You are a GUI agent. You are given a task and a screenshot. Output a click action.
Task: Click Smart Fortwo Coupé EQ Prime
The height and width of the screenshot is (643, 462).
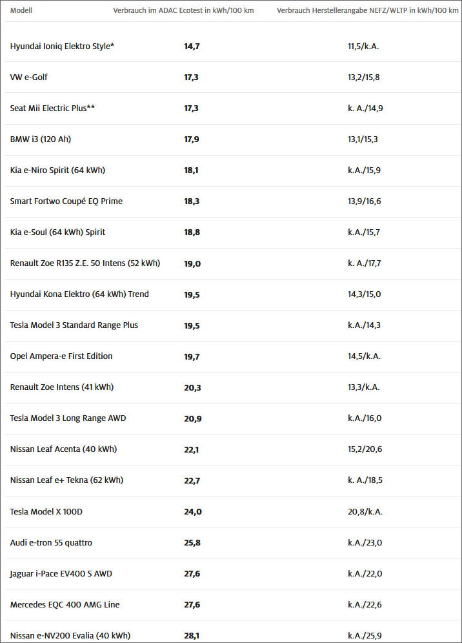click(66, 201)
